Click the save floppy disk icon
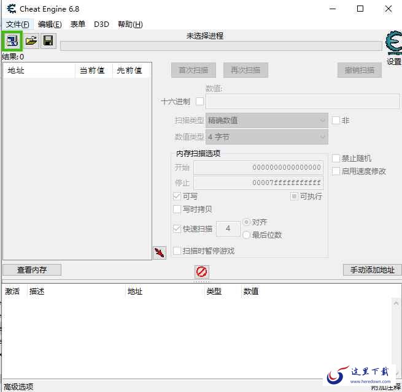This screenshot has height=392, width=402. (x=48, y=41)
